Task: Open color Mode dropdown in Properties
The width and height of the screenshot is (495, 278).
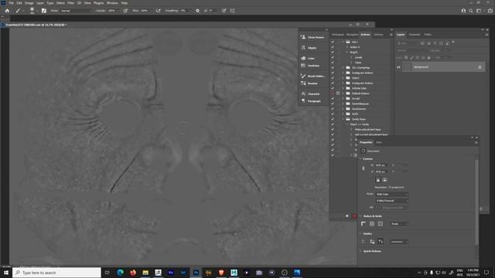Action: tap(392, 194)
